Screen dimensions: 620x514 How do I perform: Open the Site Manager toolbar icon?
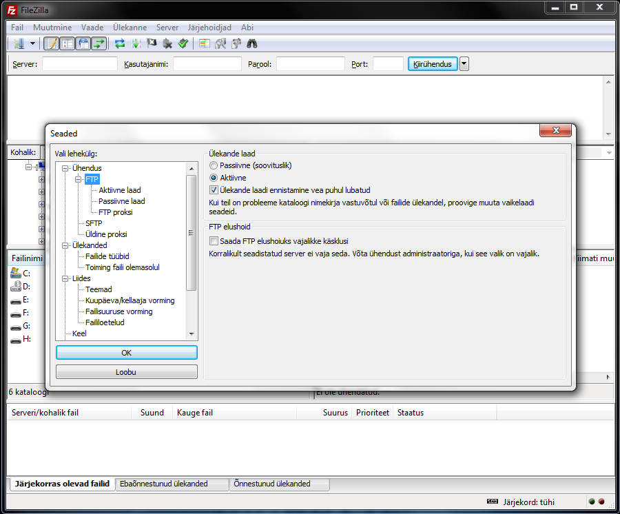19,43
